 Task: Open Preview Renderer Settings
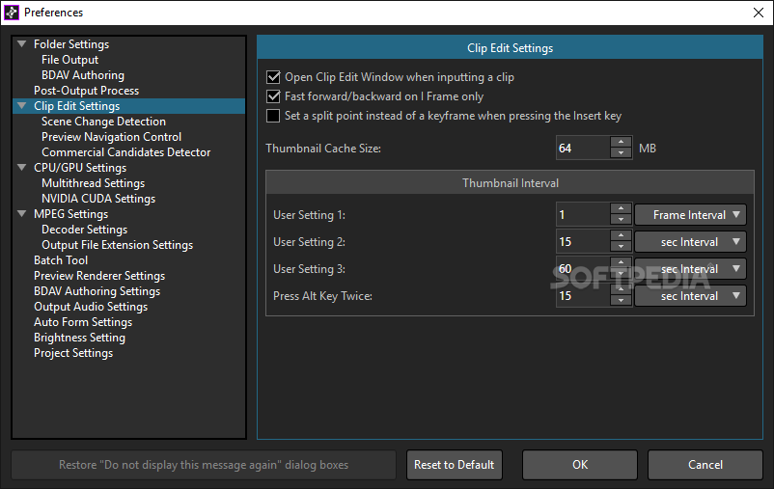pyautogui.click(x=99, y=276)
